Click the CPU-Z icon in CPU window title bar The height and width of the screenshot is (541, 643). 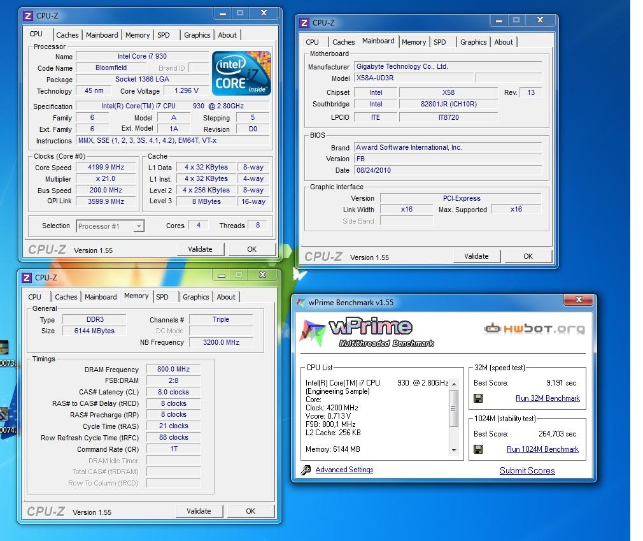[x=28, y=16]
